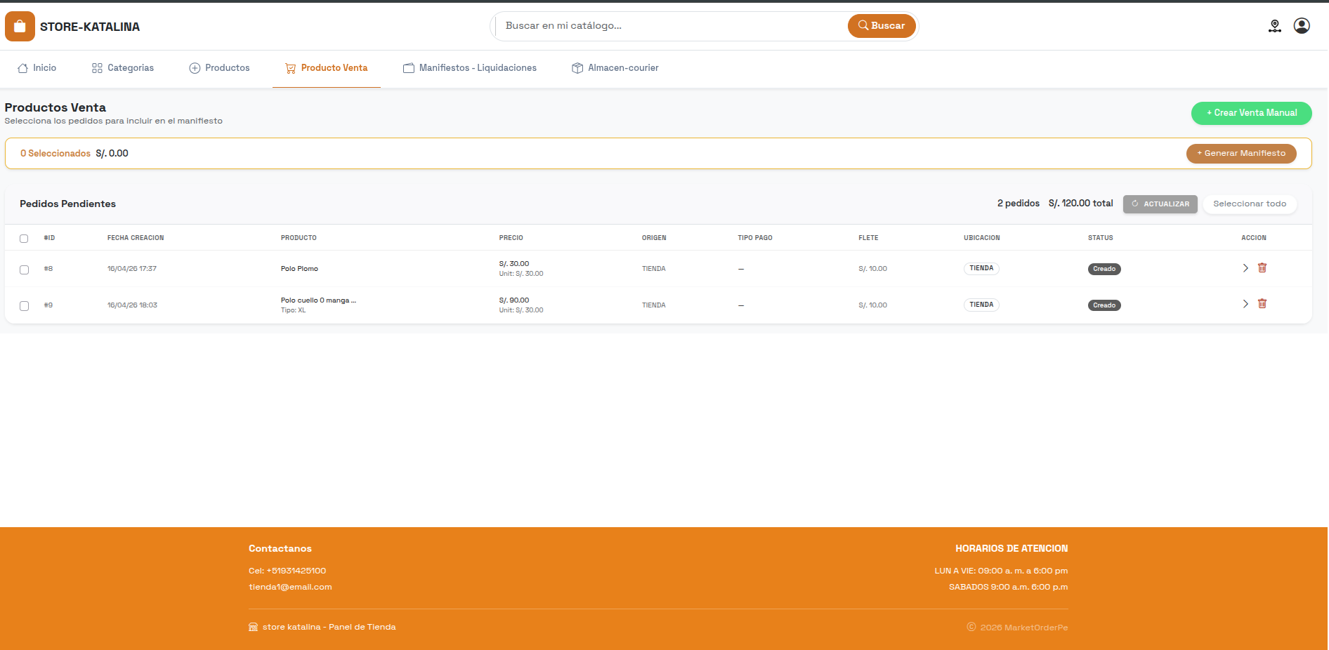Select the checkbox for order #8 Polo Plomo
Viewport: 1329px width, 650px height.
(24, 269)
